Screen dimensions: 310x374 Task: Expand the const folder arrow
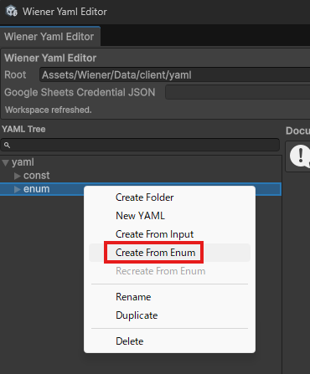[x=18, y=176]
